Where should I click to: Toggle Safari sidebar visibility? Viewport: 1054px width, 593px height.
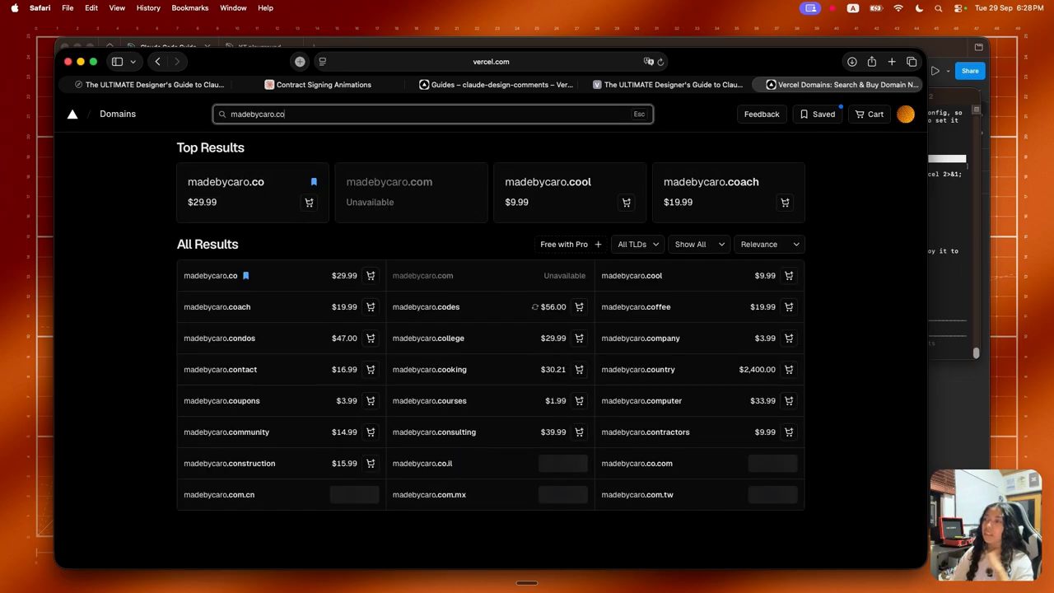click(x=117, y=62)
